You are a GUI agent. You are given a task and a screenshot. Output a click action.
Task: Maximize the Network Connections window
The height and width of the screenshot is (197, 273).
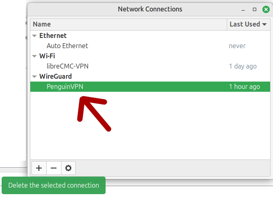point(255,9)
